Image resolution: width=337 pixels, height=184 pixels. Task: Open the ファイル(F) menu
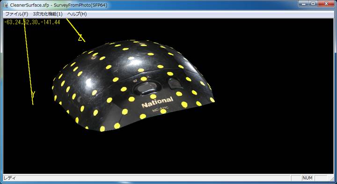[x=16, y=14]
